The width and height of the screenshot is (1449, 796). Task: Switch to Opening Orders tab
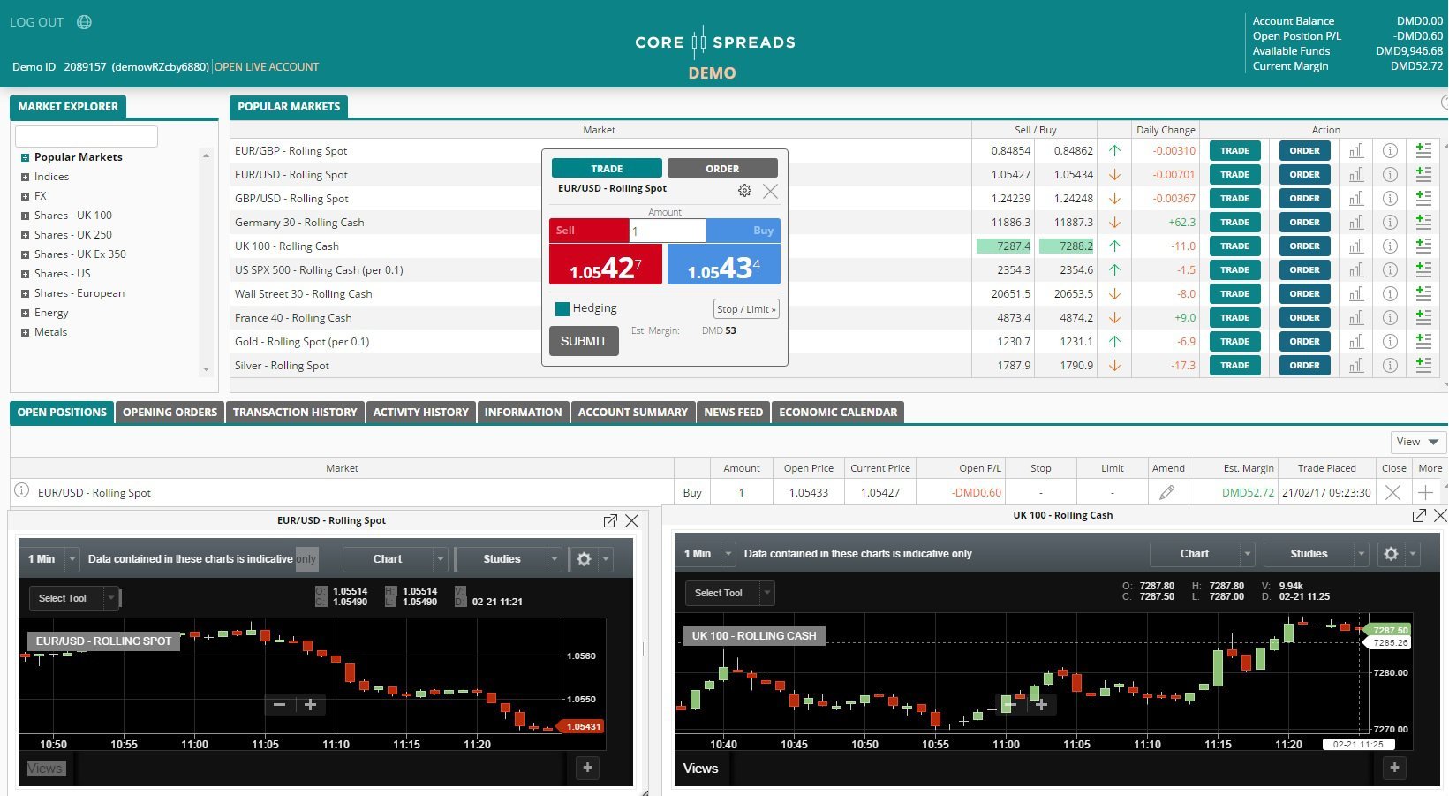(x=170, y=413)
